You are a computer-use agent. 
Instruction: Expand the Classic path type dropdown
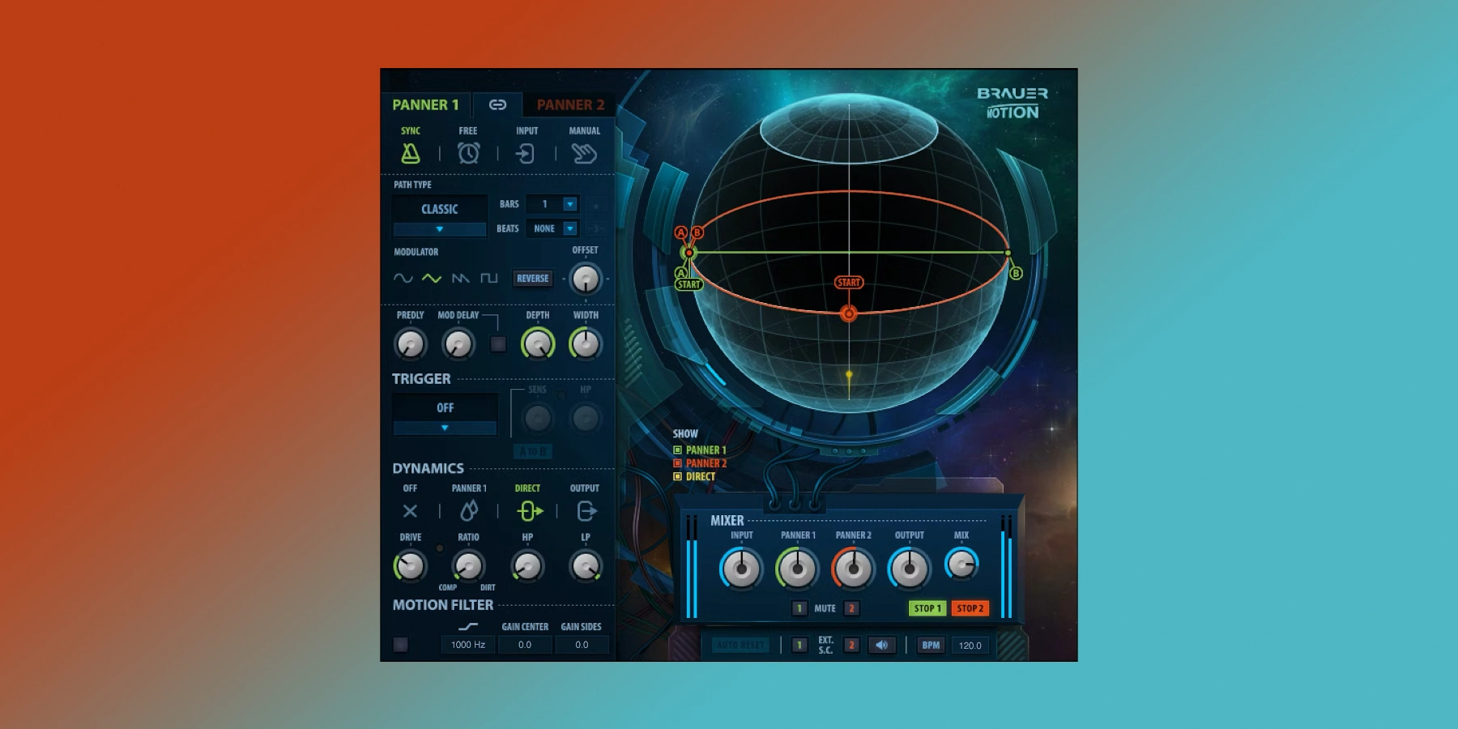pyautogui.click(x=440, y=229)
